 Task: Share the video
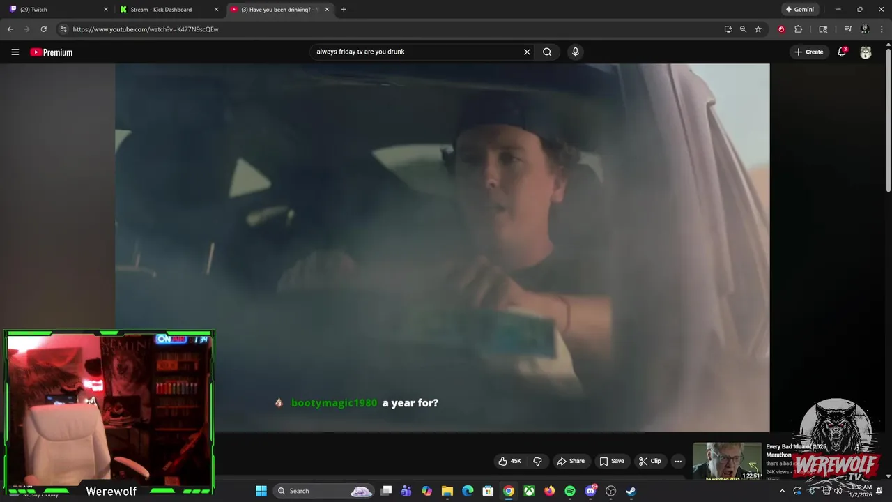571,461
